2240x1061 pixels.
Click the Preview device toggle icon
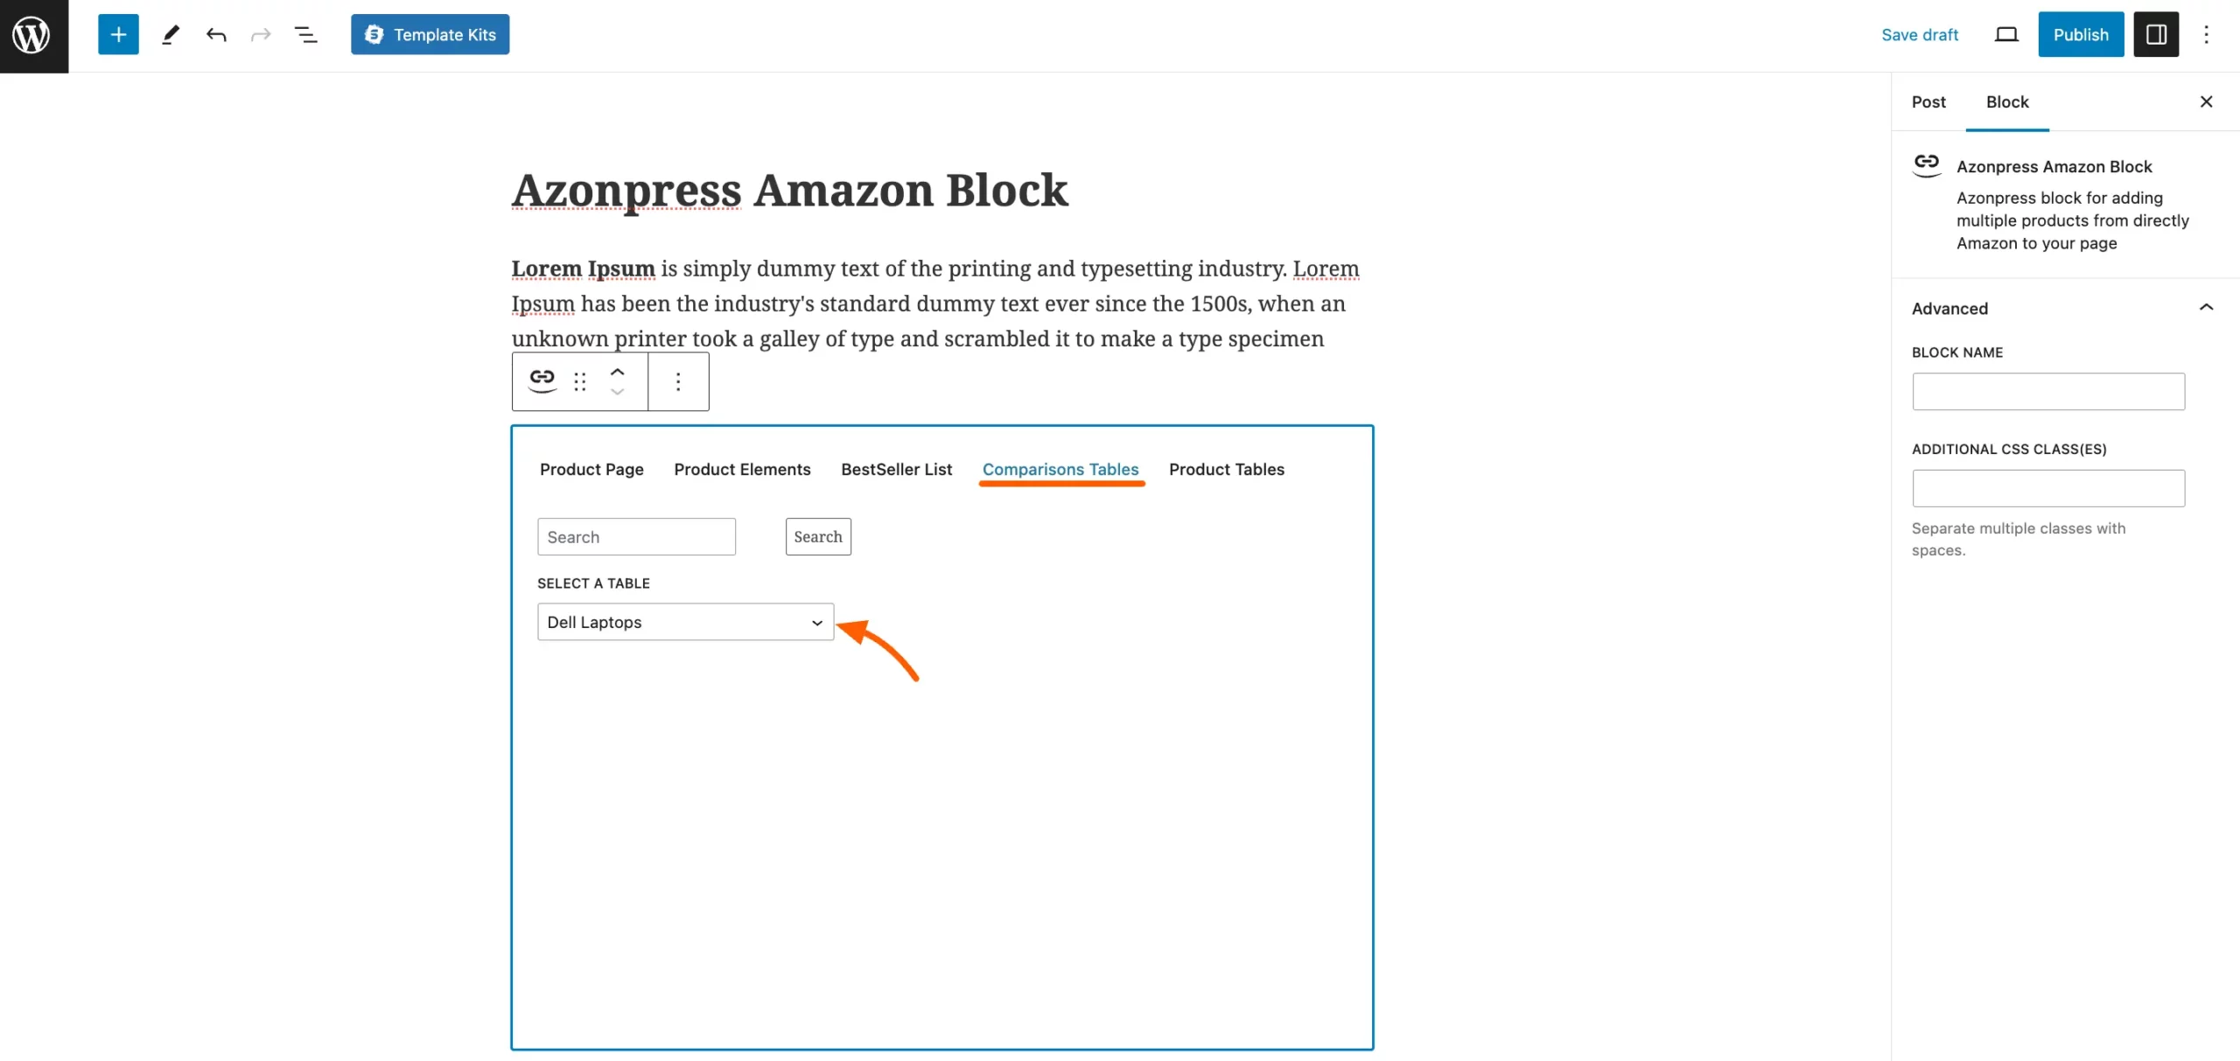[2007, 34]
